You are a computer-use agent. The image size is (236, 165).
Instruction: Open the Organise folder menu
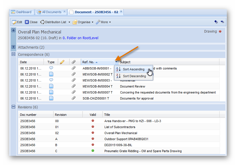[83, 22]
